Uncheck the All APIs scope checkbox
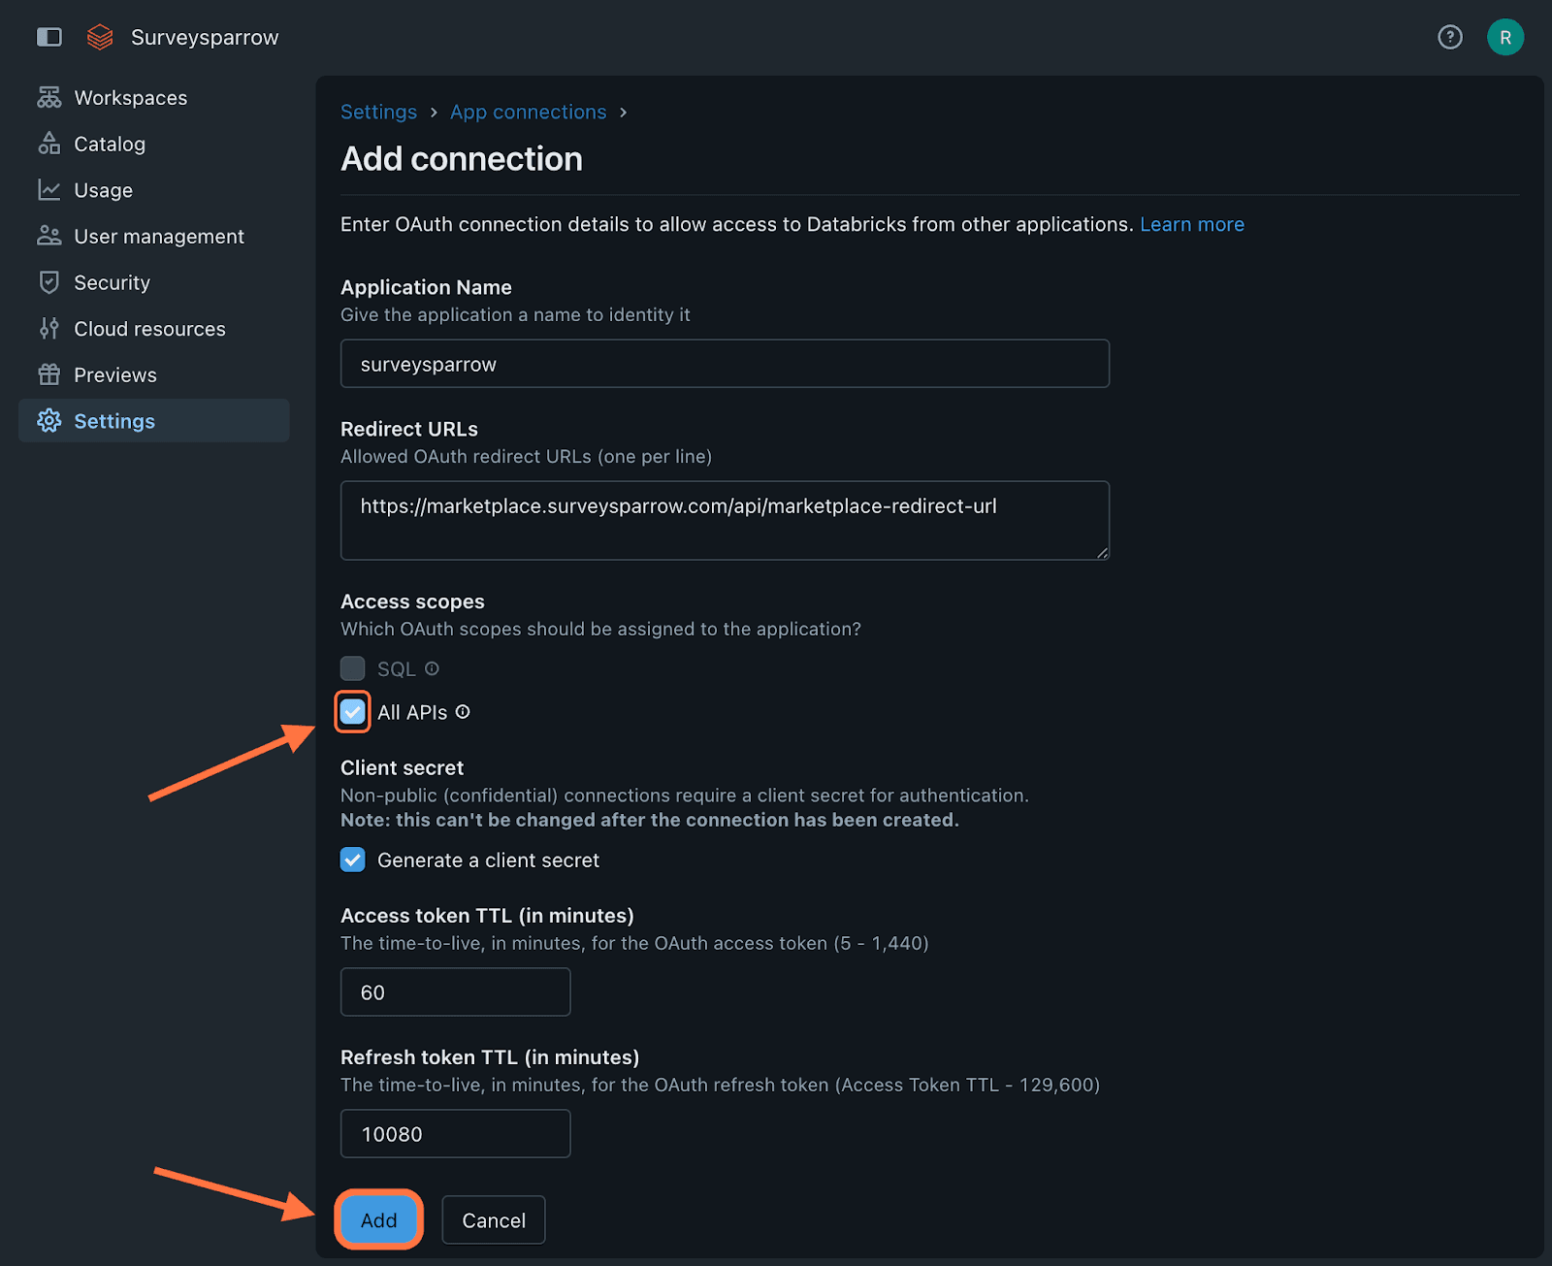This screenshot has height=1266, width=1552. click(353, 712)
